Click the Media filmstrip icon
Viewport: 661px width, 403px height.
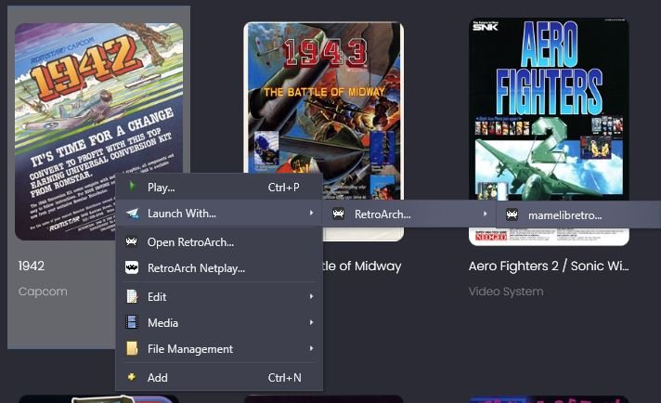[132, 322]
